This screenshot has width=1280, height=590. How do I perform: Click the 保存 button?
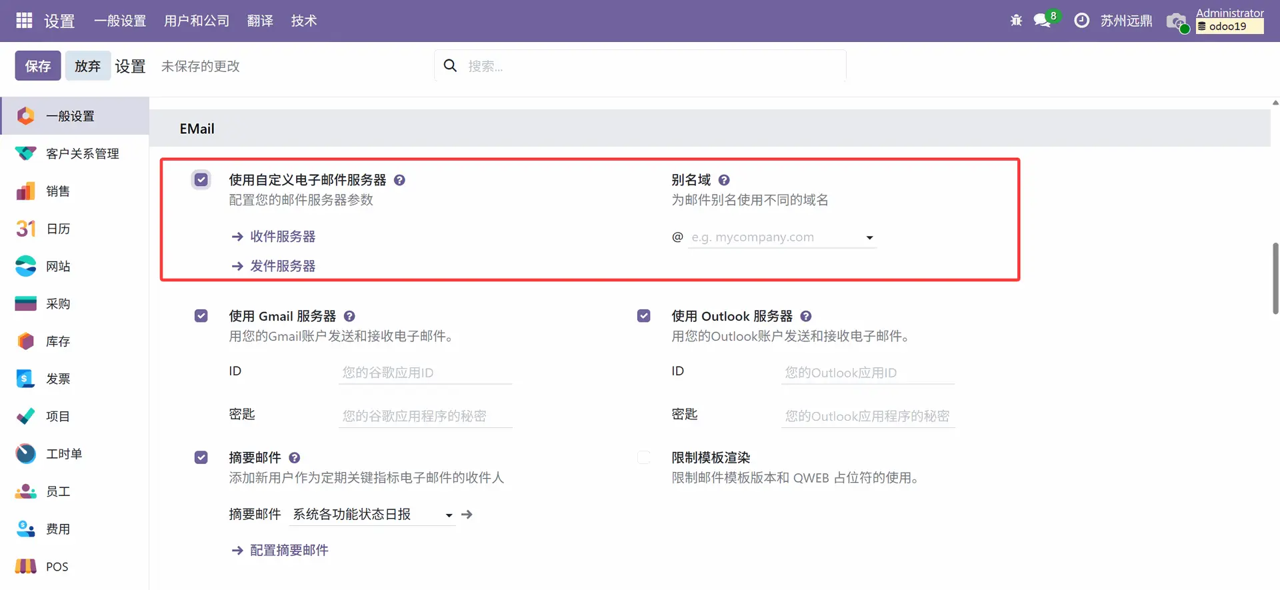point(38,66)
